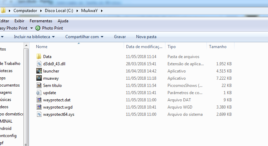Click the Sem título file icon
The image size is (268, 146).
39,85
